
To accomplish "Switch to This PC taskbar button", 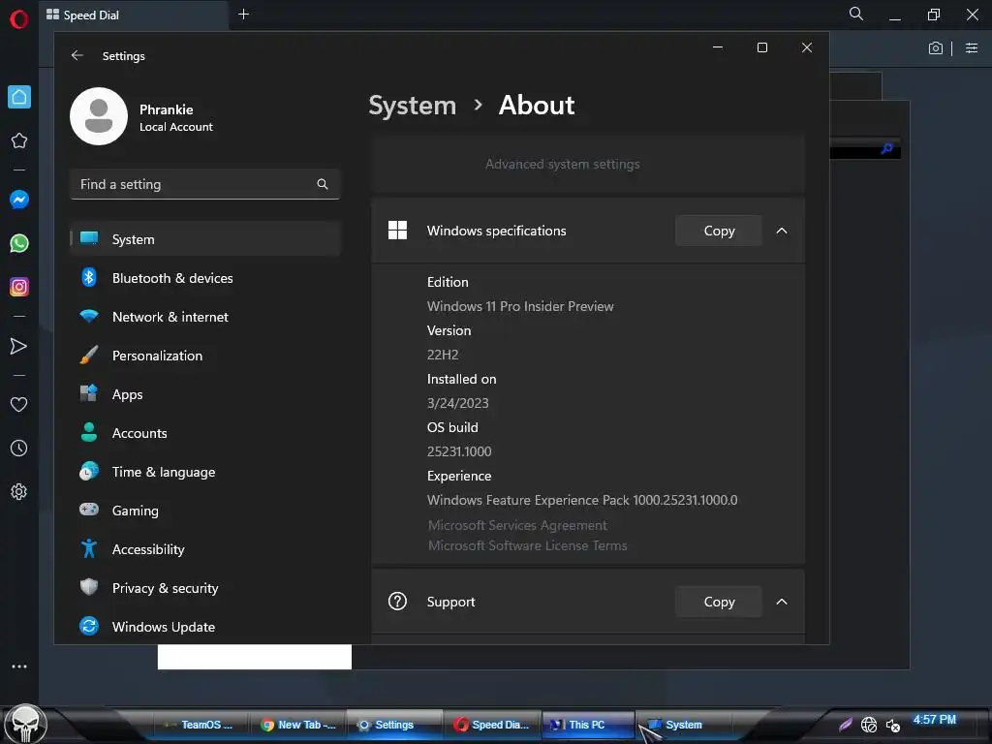I will pos(586,725).
